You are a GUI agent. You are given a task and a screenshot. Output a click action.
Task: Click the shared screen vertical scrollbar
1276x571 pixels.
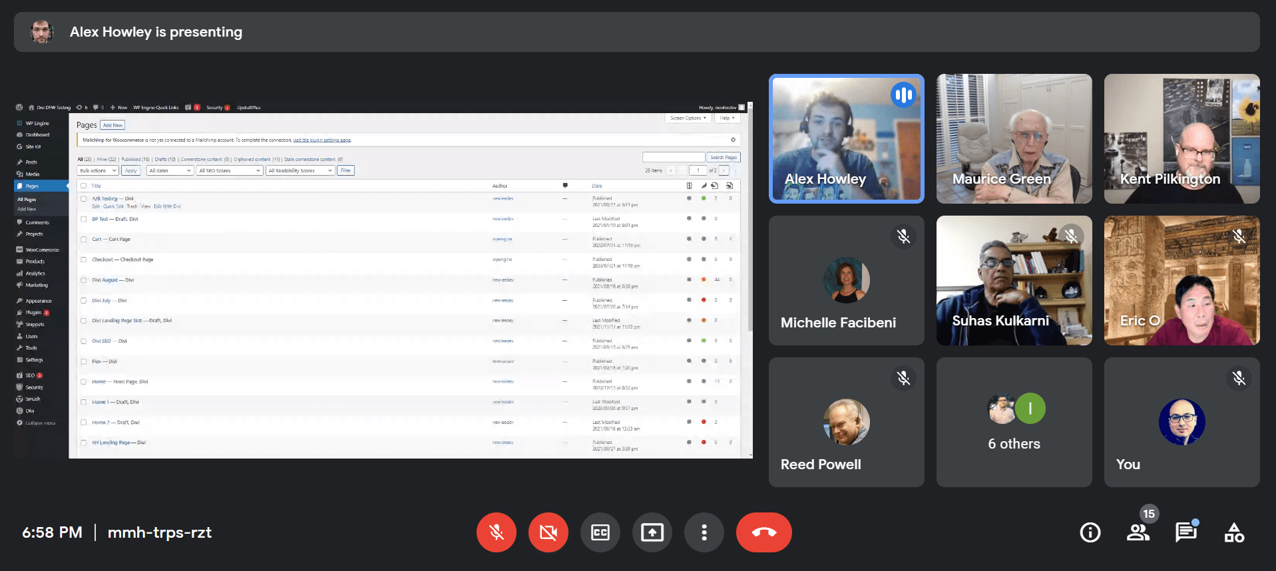pos(750,280)
